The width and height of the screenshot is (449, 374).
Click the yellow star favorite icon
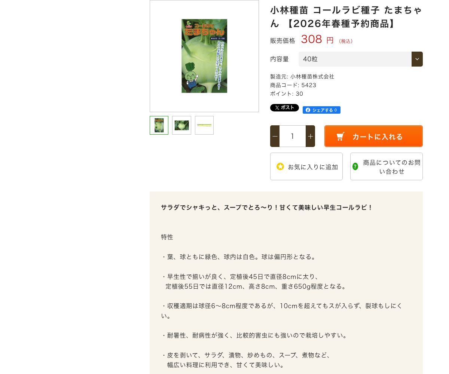[280, 166]
